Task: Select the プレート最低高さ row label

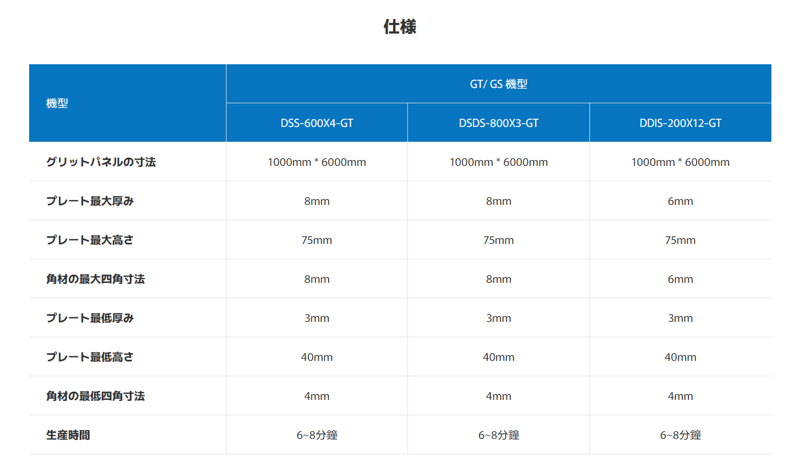Action: point(90,357)
